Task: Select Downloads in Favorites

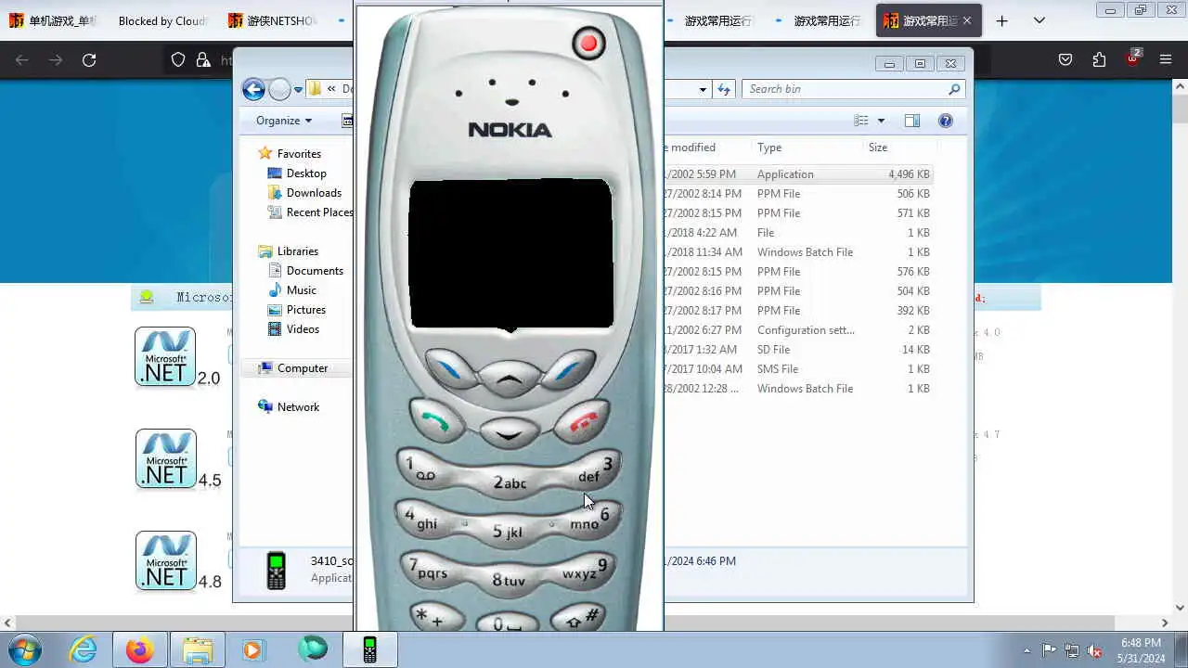Action: coord(314,193)
